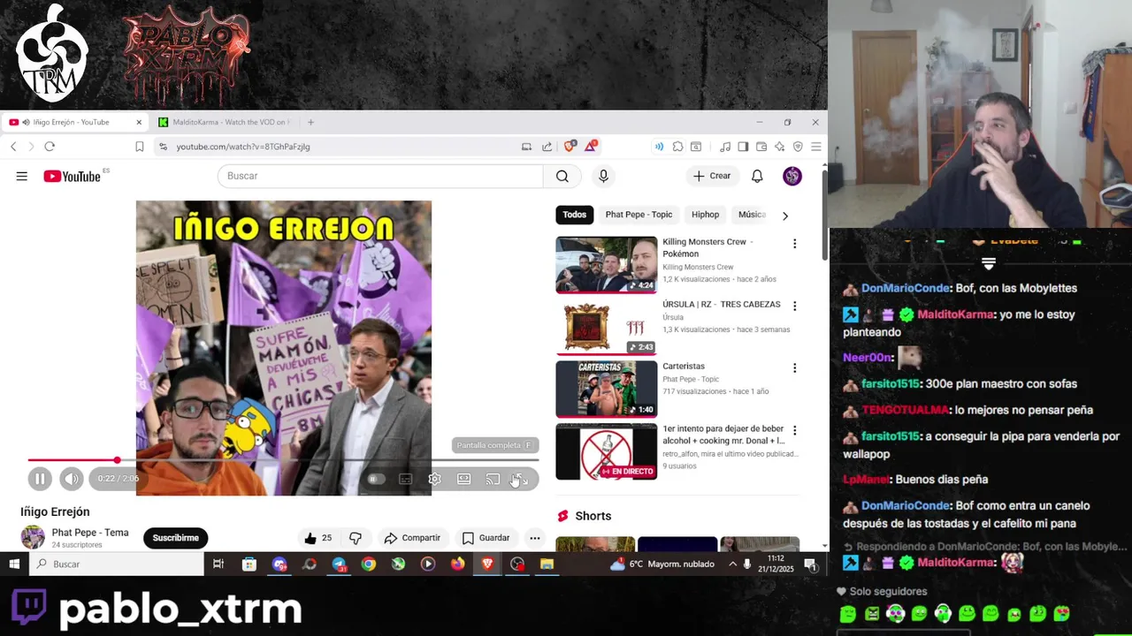Open browser main menu hamburger
This screenshot has height=636, width=1132.
(815, 147)
